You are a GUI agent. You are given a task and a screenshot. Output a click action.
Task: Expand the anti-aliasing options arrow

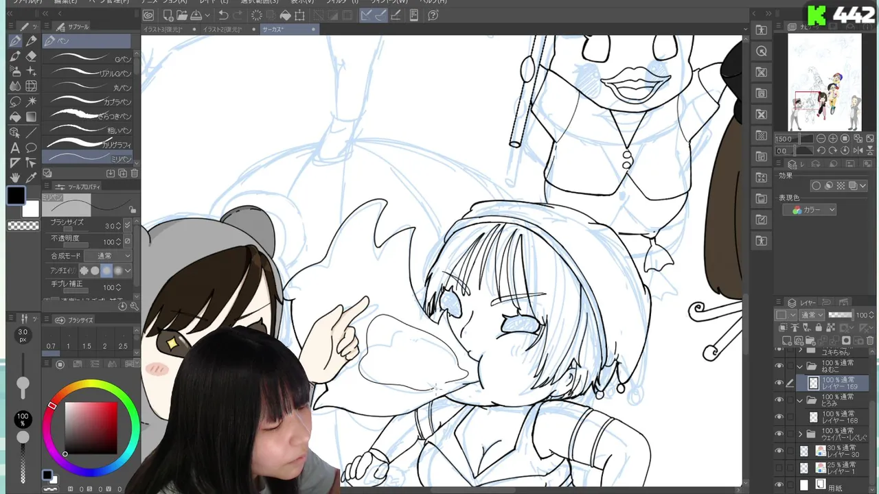pos(128,270)
